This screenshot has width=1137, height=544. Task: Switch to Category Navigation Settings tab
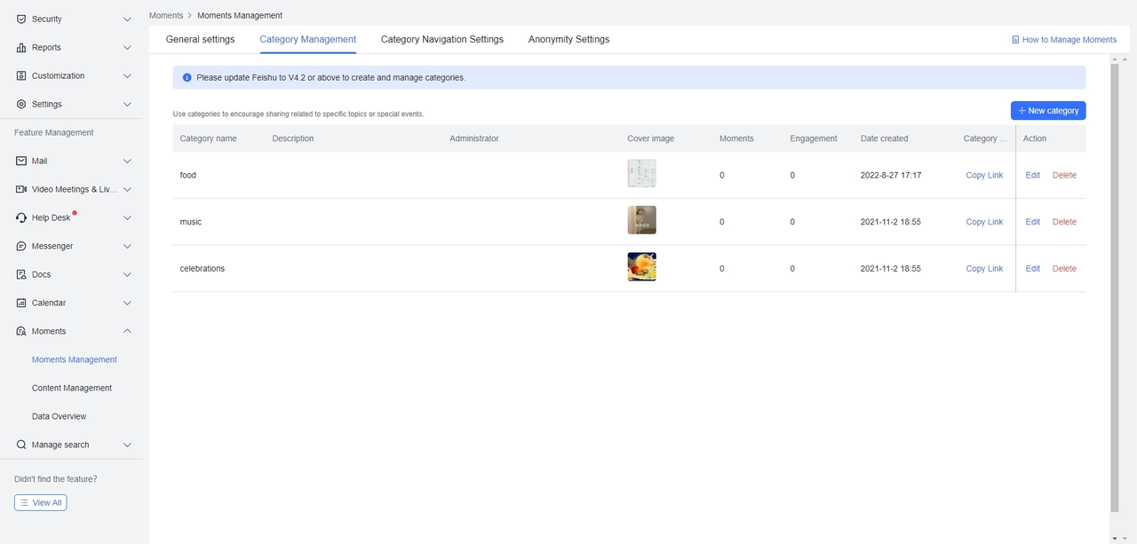point(441,39)
